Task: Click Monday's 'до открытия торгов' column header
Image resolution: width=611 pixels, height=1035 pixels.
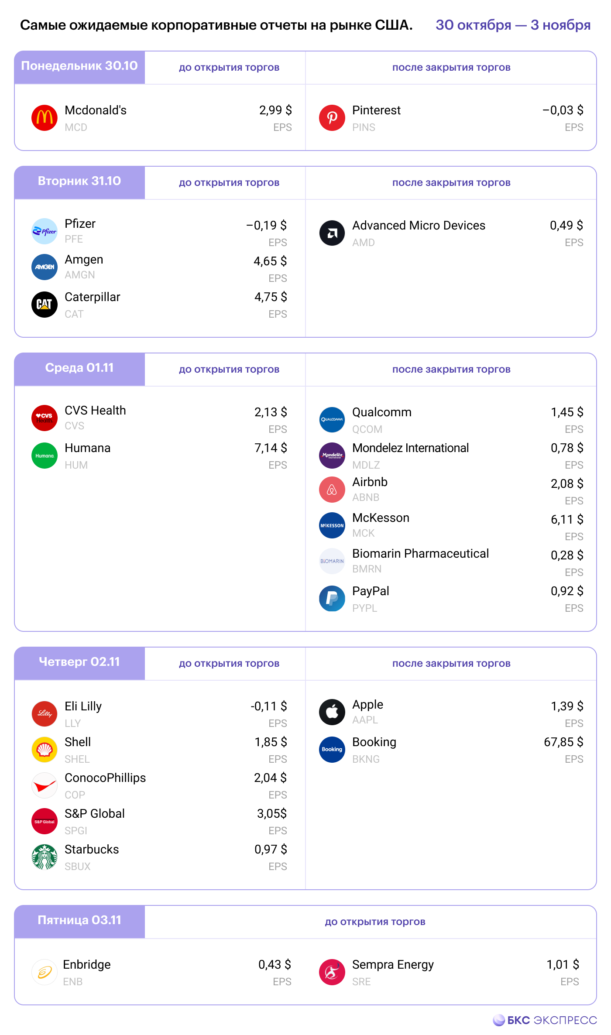Action: [229, 68]
